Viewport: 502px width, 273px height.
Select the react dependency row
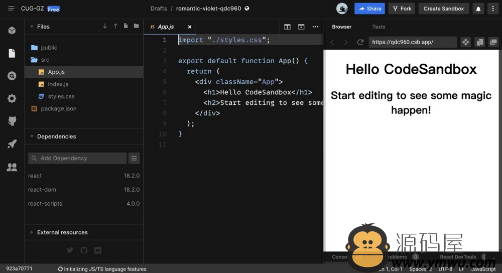(84, 176)
